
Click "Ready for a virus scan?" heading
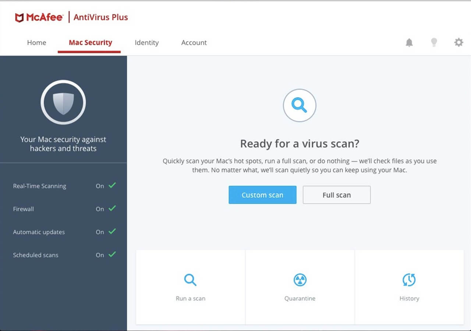(x=300, y=143)
